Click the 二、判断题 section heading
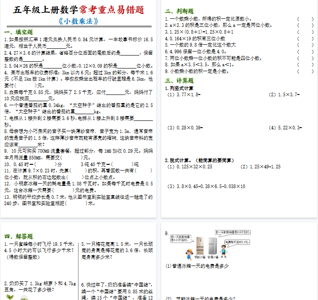The width and height of the screenshot is (318, 300). point(179,11)
